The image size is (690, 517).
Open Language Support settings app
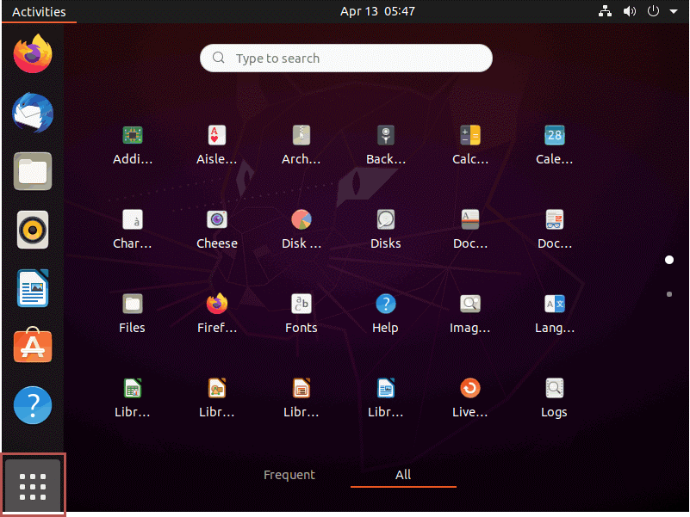(x=555, y=314)
